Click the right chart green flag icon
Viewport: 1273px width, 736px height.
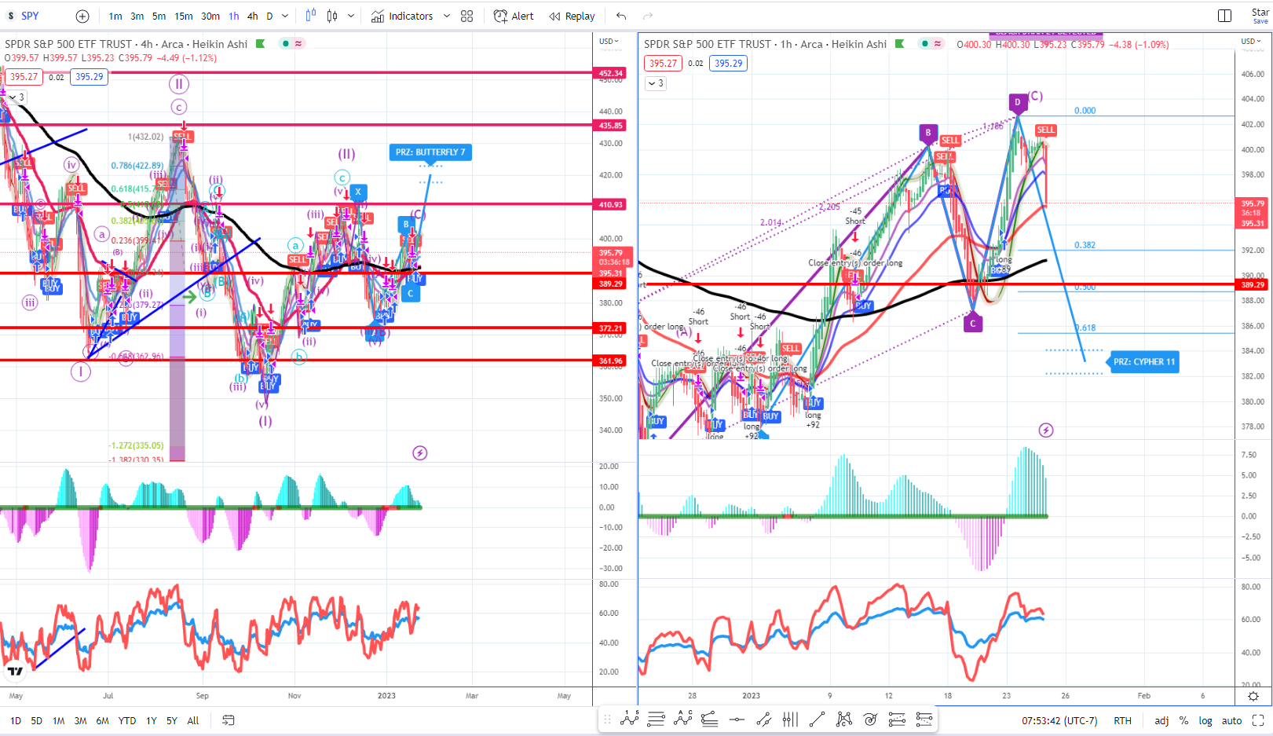coord(900,44)
